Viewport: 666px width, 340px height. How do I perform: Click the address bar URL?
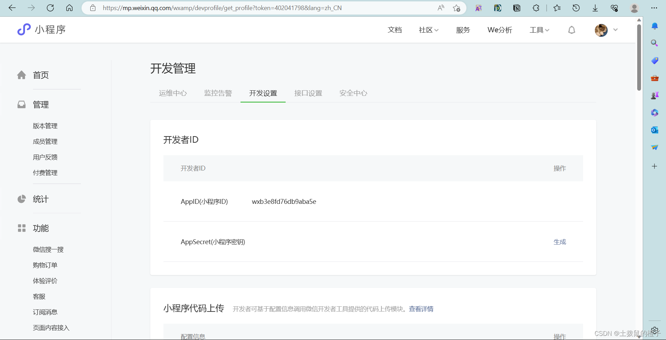tap(222, 8)
